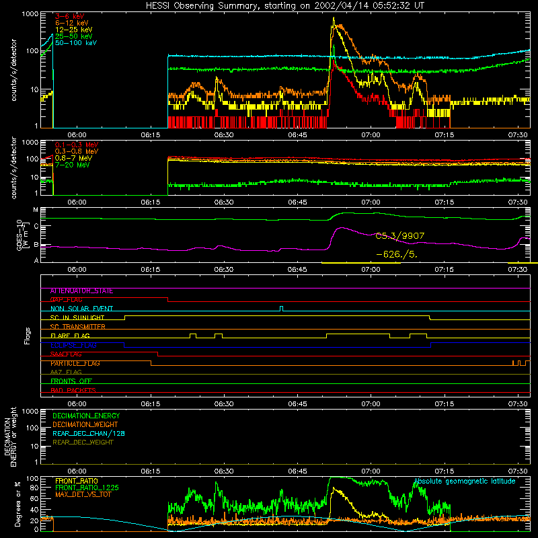Click the 1000 tick on the keV counts axis
The height and width of the screenshot is (538, 538).
point(30,14)
